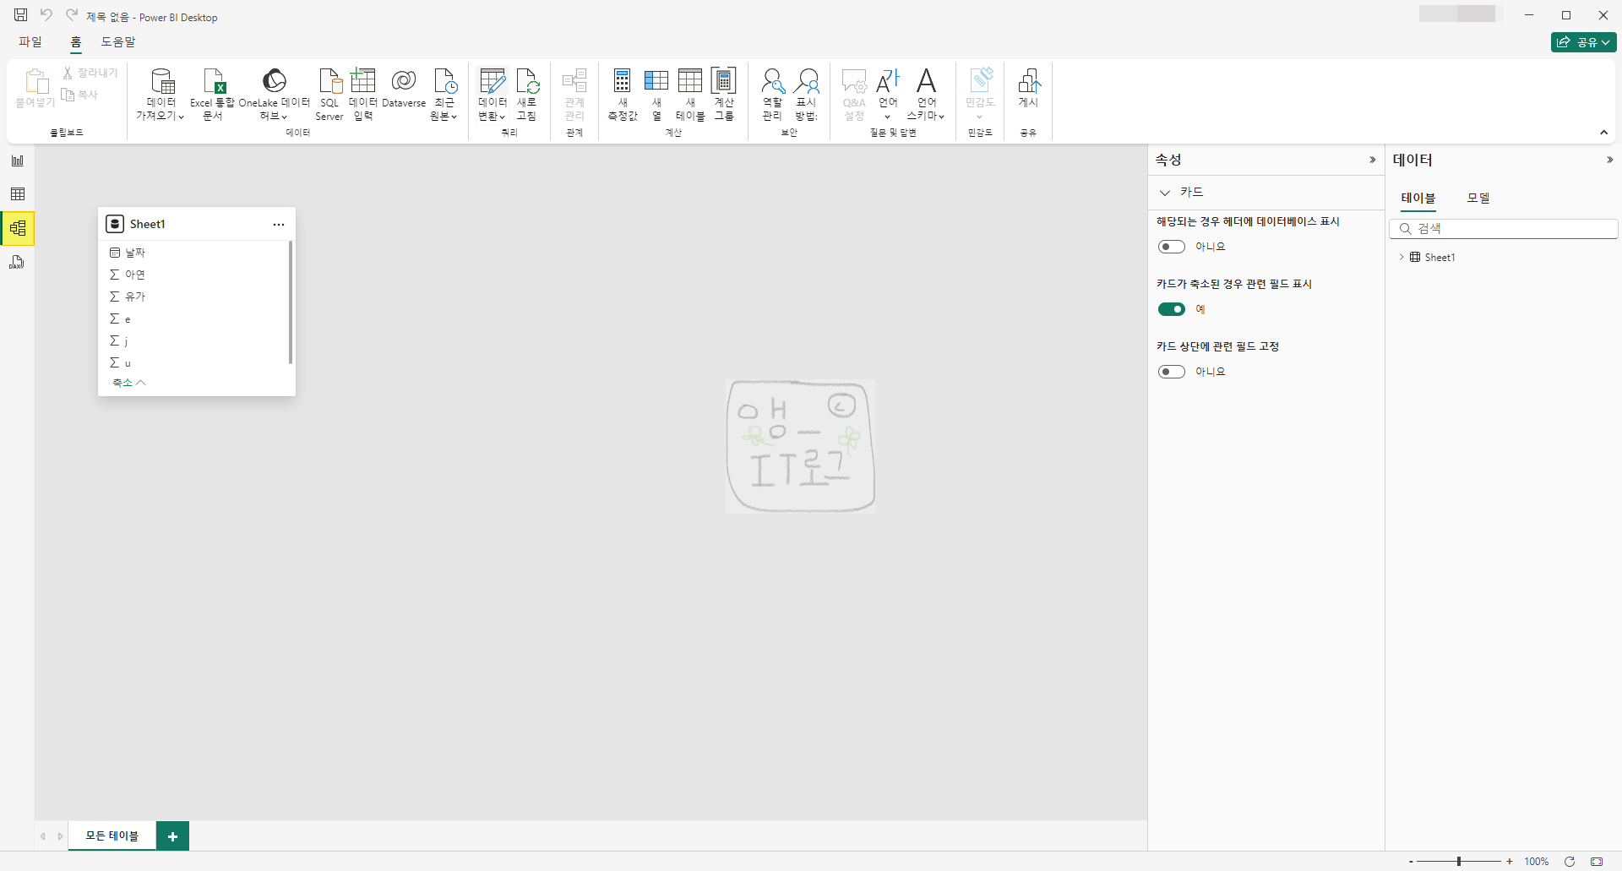Viewport: 1622px width, 871px height.
Task: Select the 홈 (Home) ribbon tab
Action: pos(76,41)
